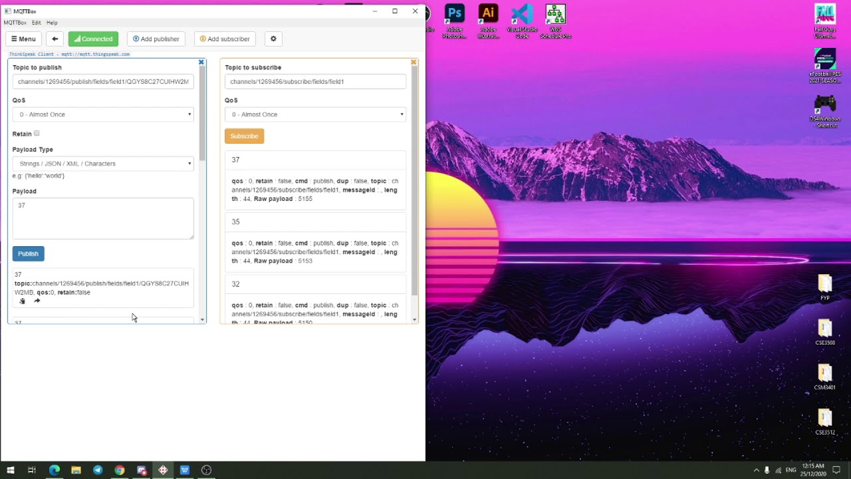This screenshot has width=851, height=479.
Task: Click the Topic to publish input field
Action: coord(103,81)
